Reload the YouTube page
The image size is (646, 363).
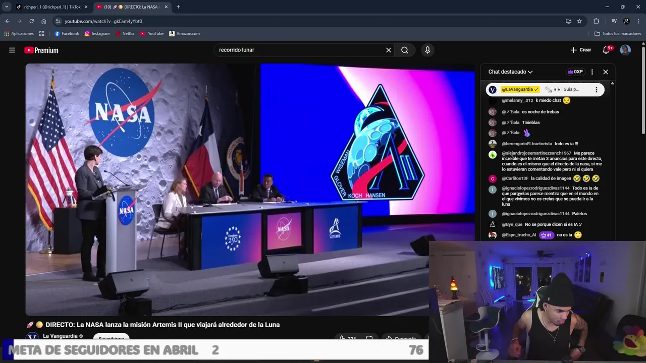[31, 21]
